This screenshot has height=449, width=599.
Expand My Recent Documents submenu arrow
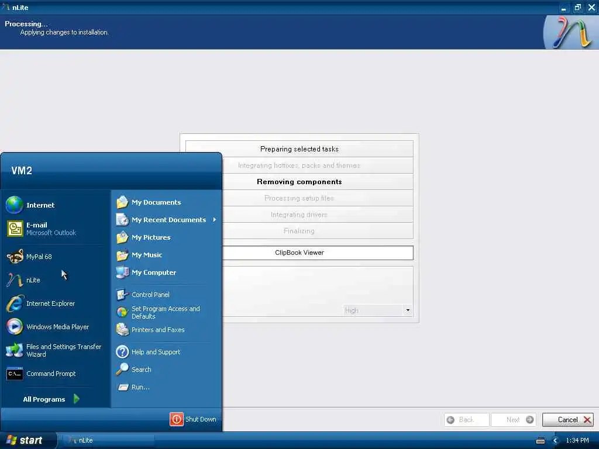[x=214, y=220]
